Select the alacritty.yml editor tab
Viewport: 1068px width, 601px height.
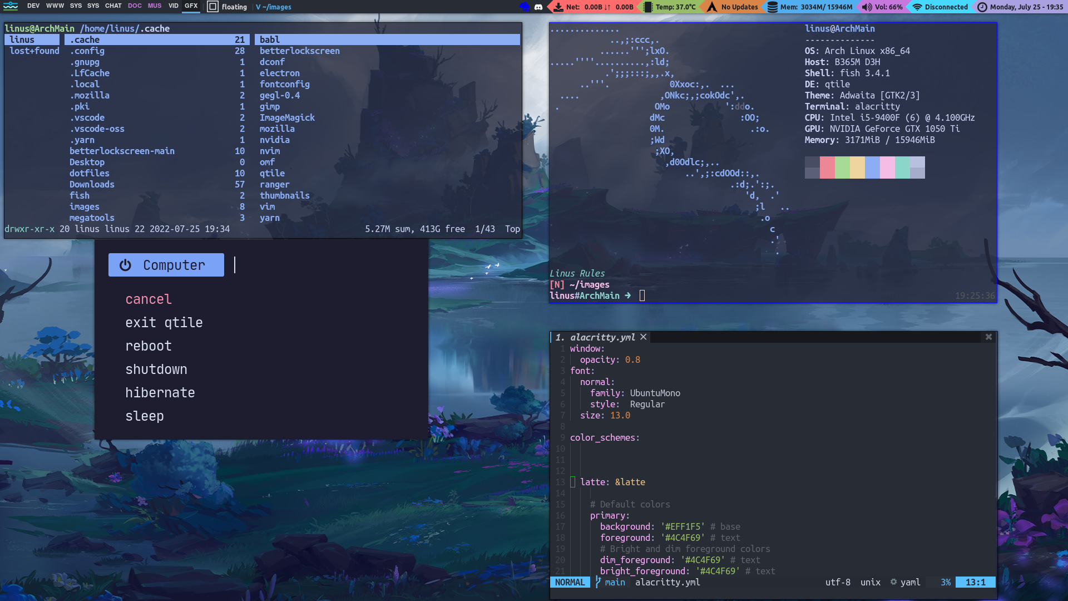598,337
